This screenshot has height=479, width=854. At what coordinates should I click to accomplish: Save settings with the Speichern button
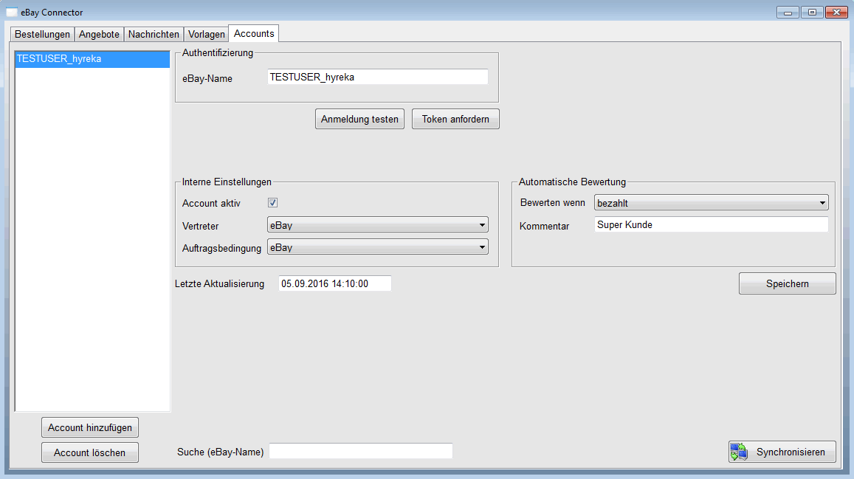point(787,283)
